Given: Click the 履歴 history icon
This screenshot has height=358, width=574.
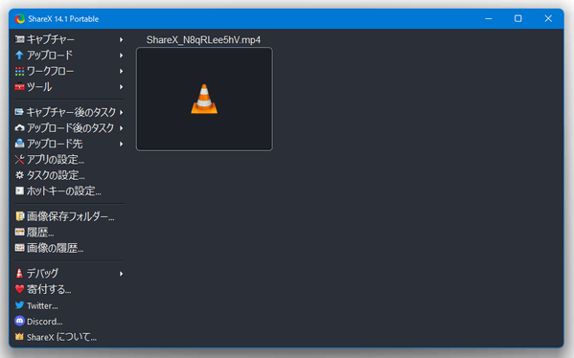Looking at the screenshot, I should [19, 232].
